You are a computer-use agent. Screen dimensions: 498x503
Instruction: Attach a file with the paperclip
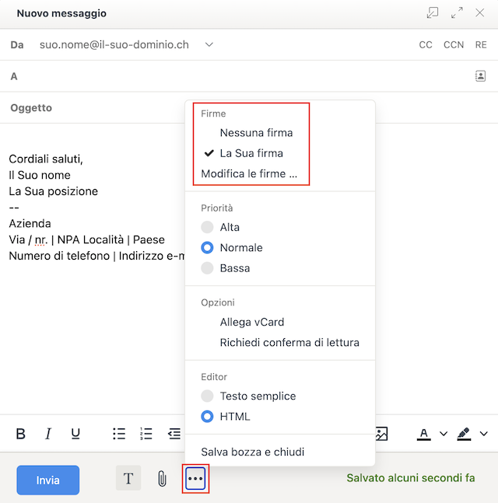(x=163, y=479)
